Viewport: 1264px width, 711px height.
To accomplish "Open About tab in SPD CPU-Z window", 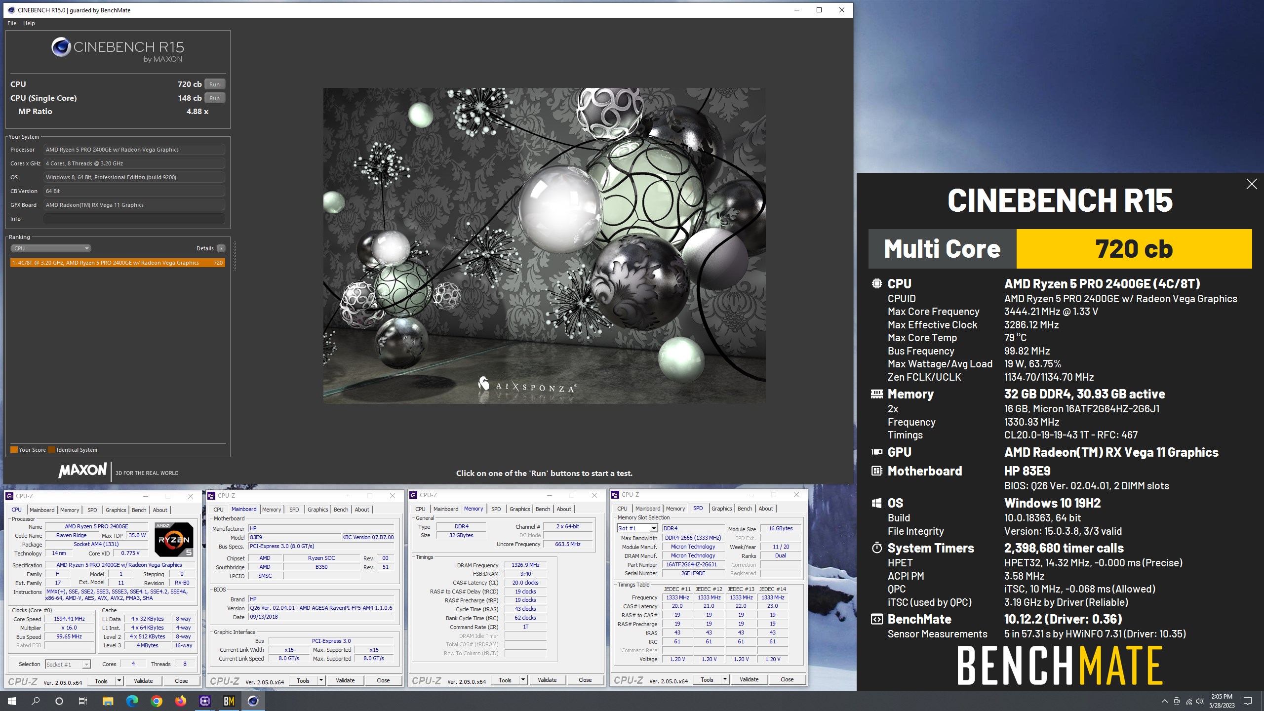I will point(765,509).
